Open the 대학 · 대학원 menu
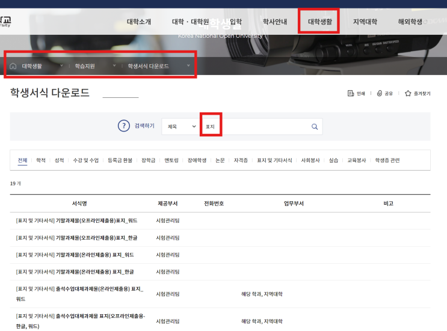The height and width of the screenshot is (331, 447). pos(190,22)
